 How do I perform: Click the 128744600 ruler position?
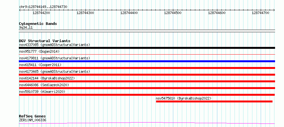point(217,13)
